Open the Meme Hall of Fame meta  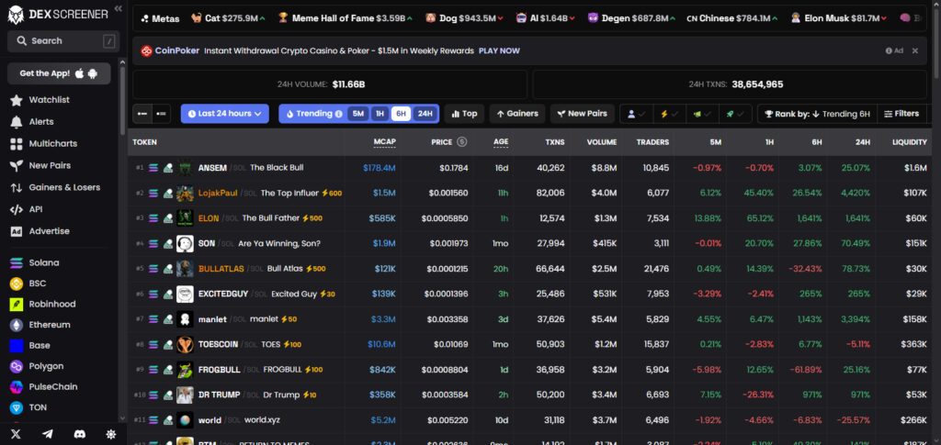click(x=346, y=18)
